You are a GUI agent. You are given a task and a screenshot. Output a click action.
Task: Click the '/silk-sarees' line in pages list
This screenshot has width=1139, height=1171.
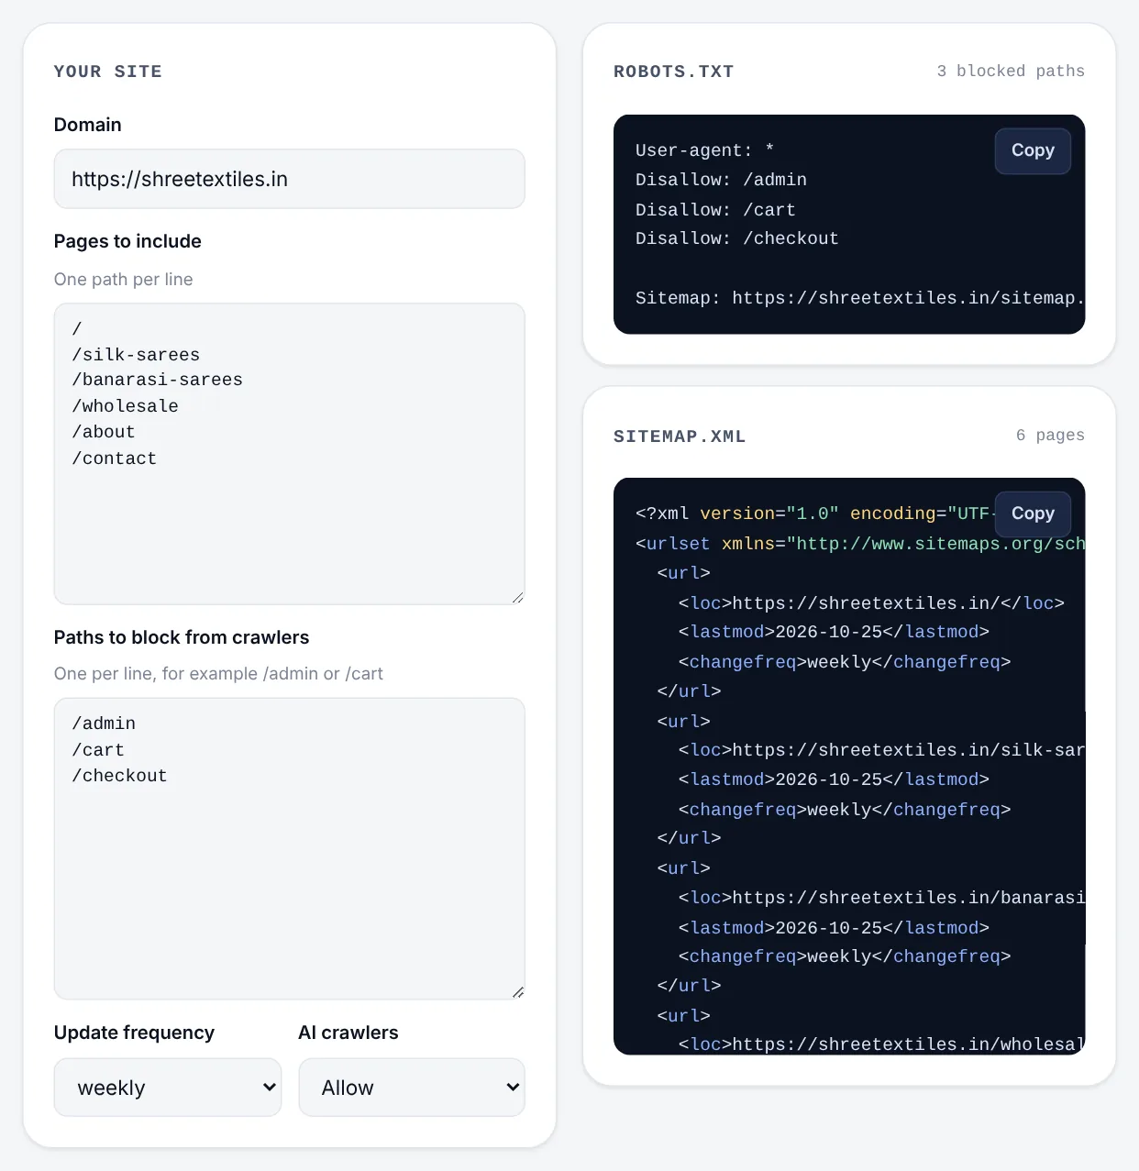[136, 355]
